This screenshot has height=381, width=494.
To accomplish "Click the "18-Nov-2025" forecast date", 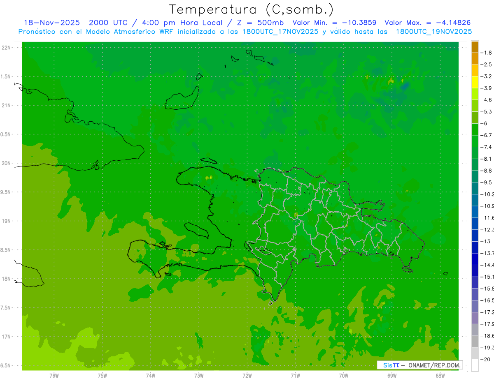I will (51, 23).
